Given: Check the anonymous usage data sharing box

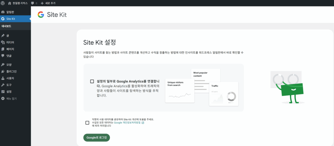Looking at the screenshot, I should 87,123.
